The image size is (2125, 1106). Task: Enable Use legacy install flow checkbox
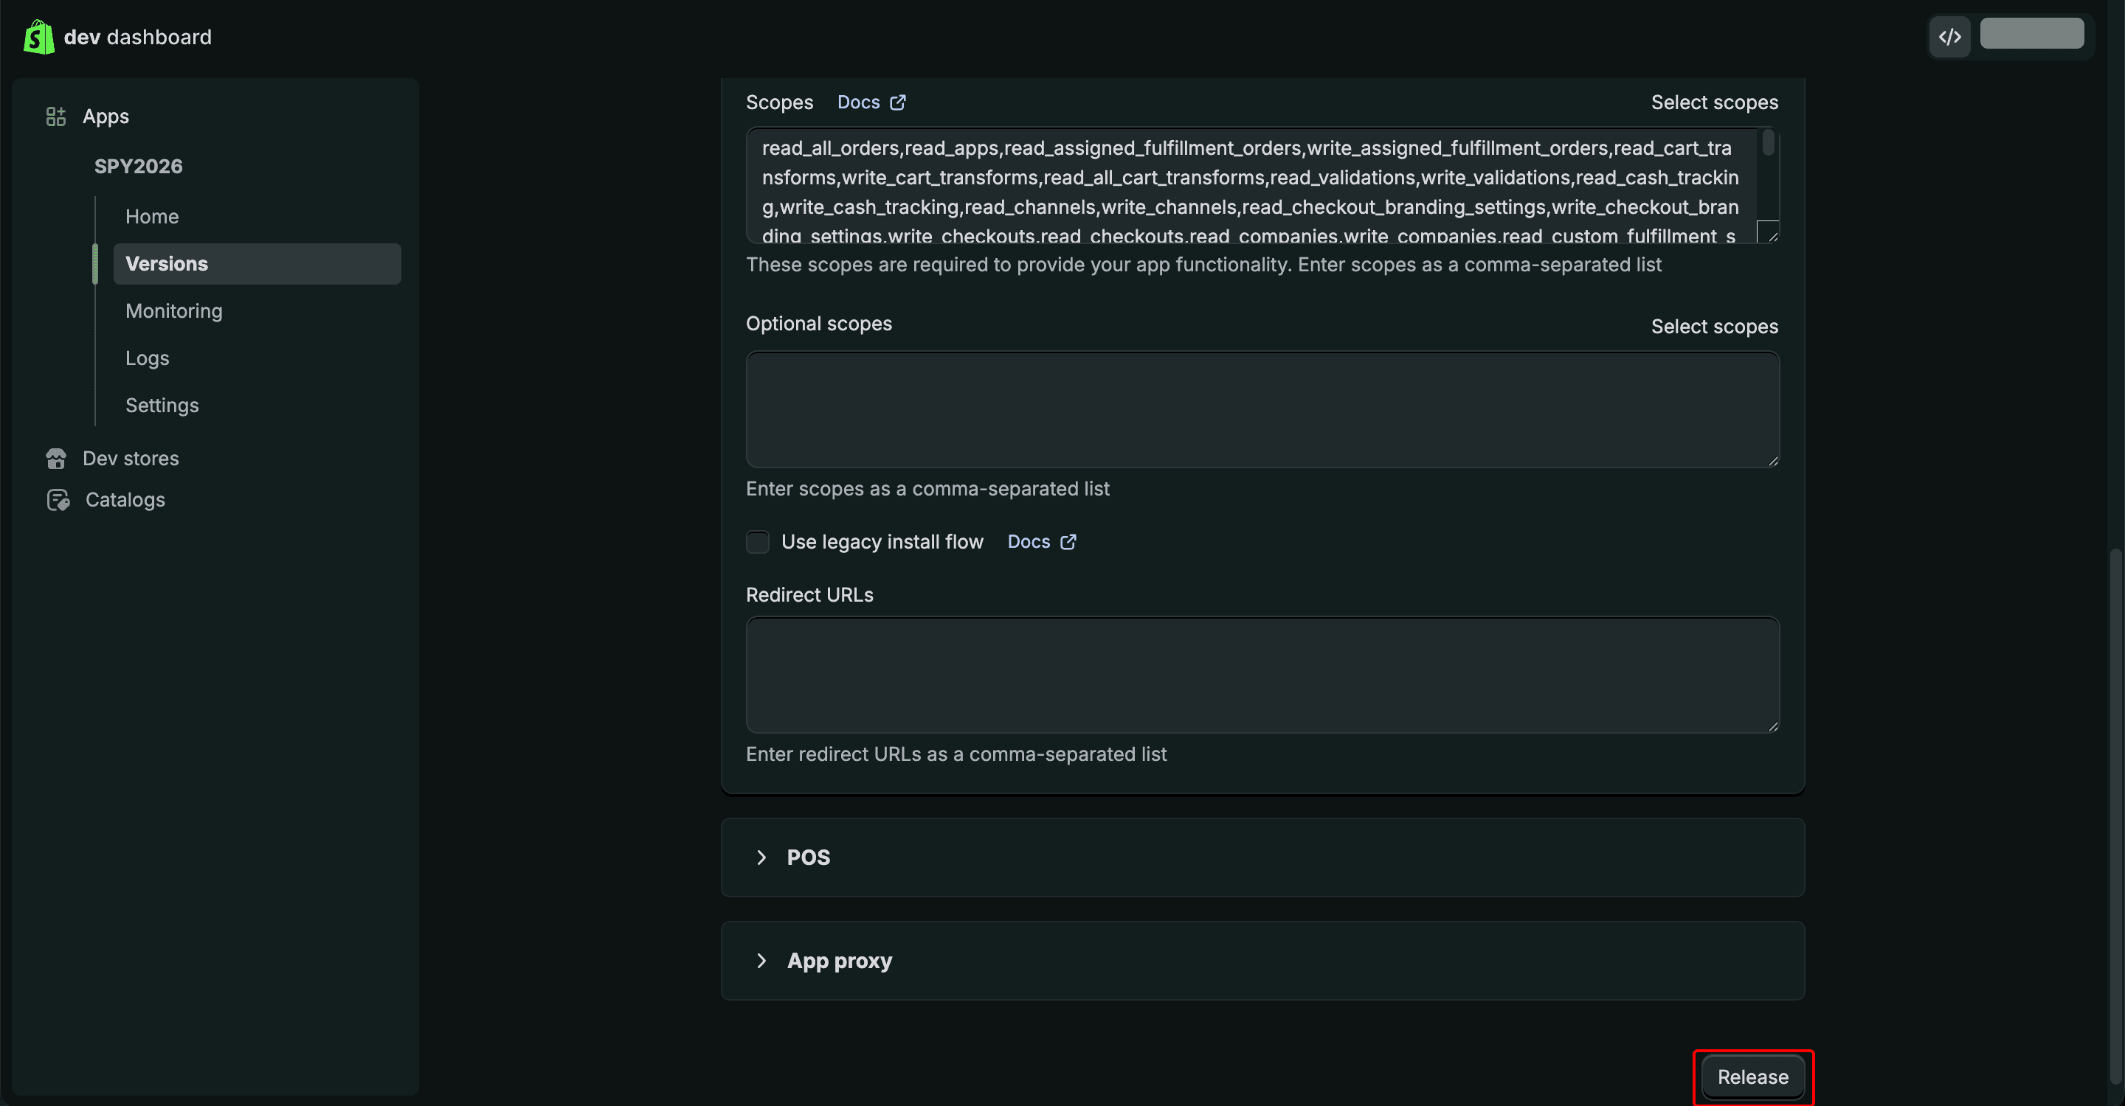tap(757, 541)
